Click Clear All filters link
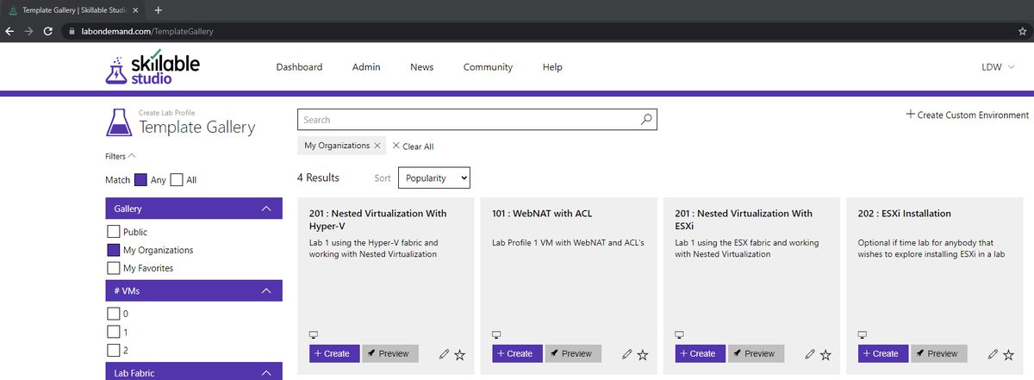1034x380 pixels. click(x=413, y=146)
